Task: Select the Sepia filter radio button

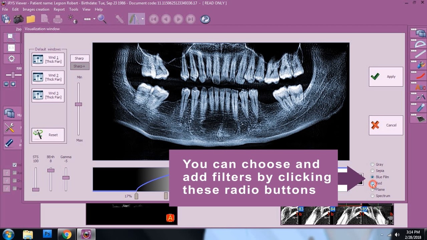Action: [x=372, y=171]
